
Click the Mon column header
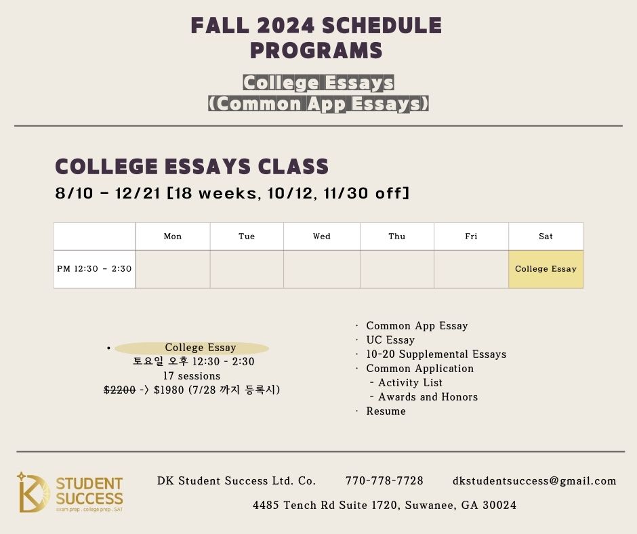(173, 237)
